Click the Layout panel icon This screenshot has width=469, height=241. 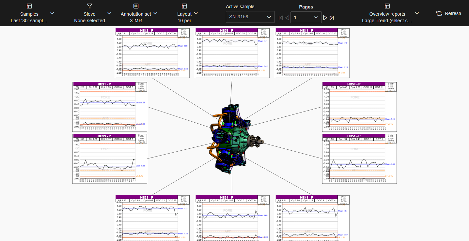tap(184, 6)
